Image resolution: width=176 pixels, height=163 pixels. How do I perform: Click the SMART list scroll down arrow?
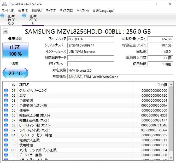coord(171,158)
